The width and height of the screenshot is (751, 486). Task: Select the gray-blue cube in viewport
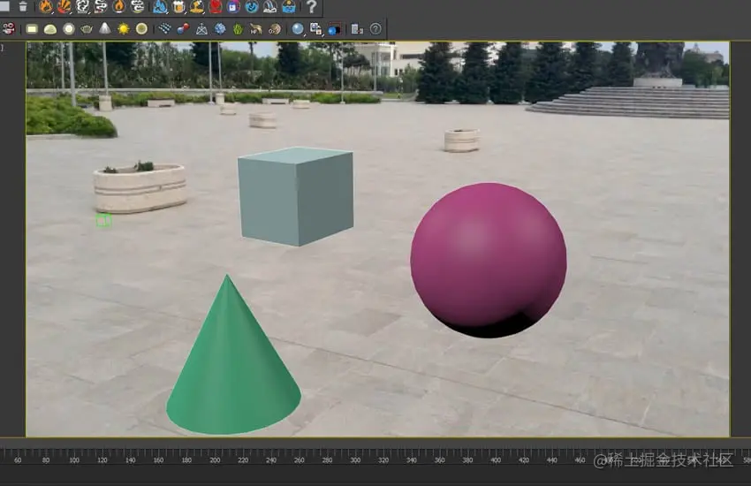(x=295, y=196)
